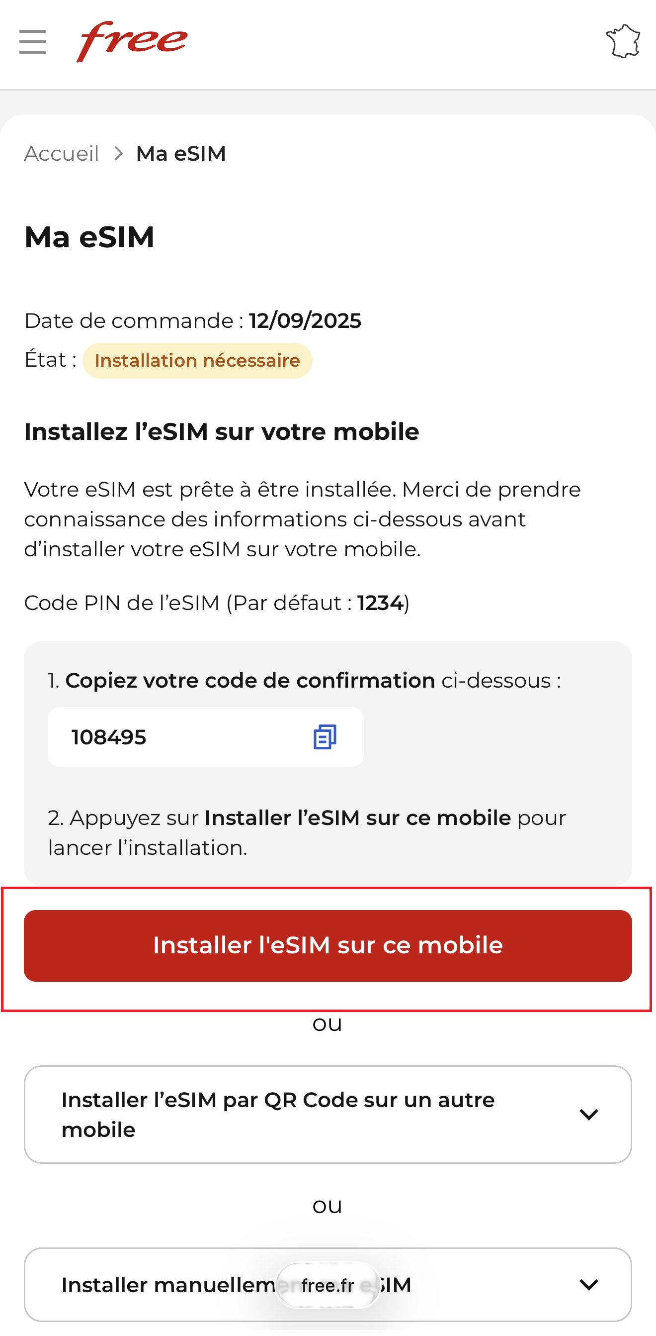Click the Free logo

click(x=132, y=41)
